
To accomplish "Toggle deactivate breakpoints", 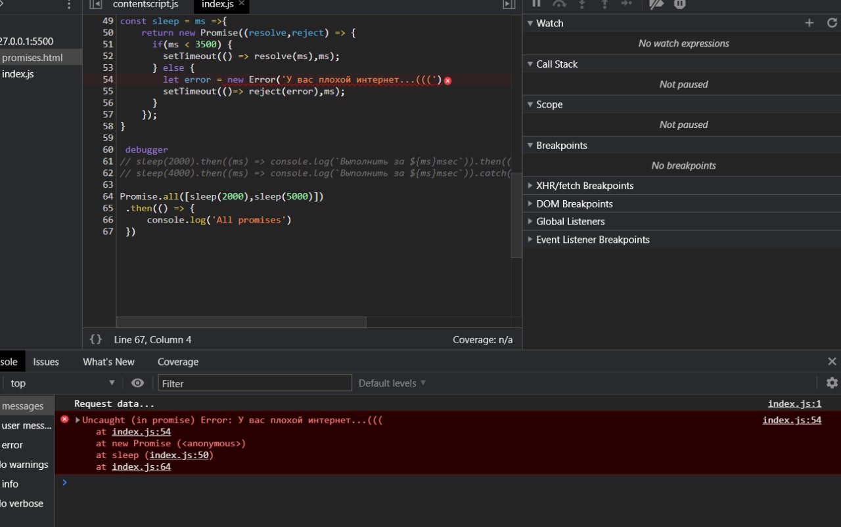I will [x=656, y=4].
